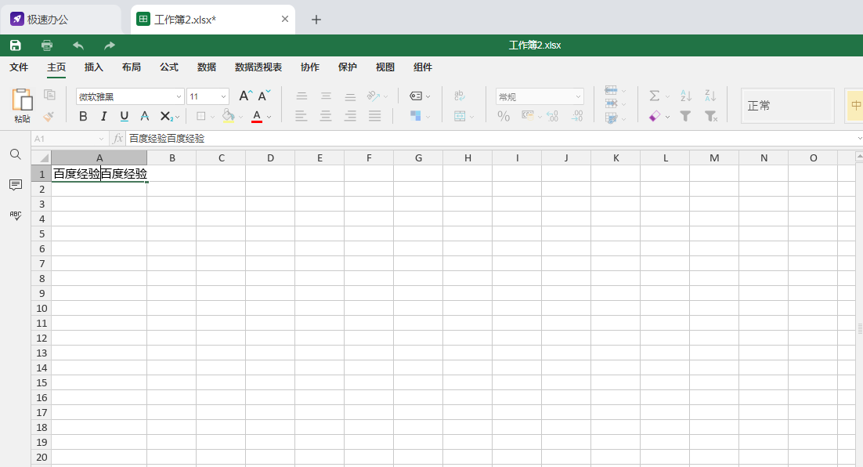The width and height of the screenshot is (863, 467).
Task: Click the increase decimal places icon
Action: (577, 116)
